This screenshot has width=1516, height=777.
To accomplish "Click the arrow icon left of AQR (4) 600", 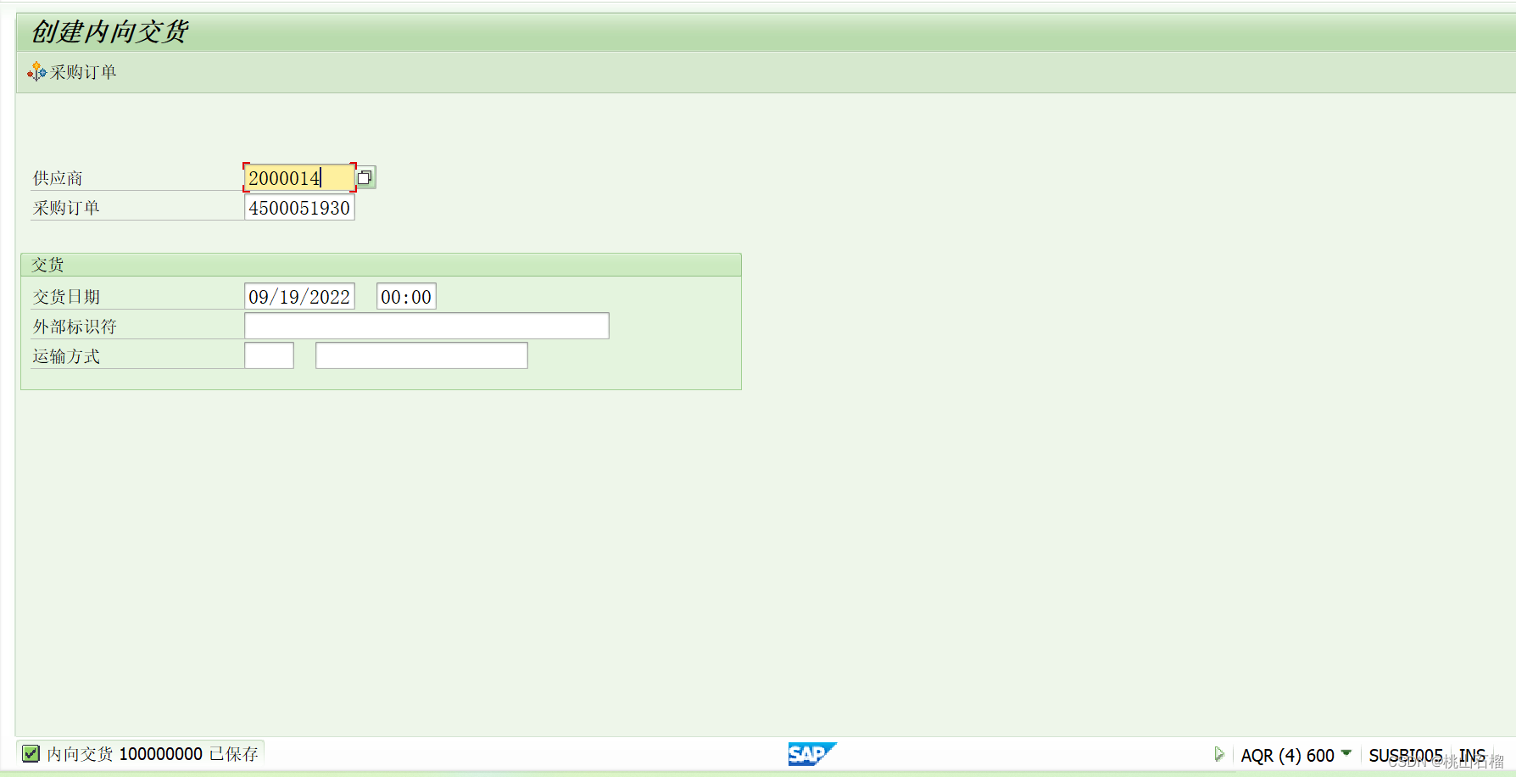I will click(x=1219, y=753).
